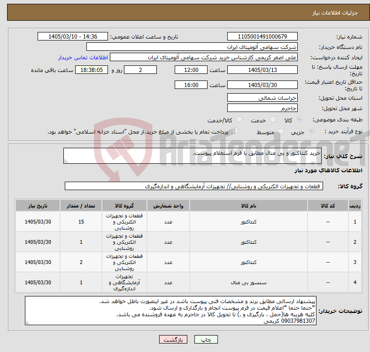This screenshot has height=352, width=370.
Task: Click the تعداد / مقدار column header
Action: 81,206
